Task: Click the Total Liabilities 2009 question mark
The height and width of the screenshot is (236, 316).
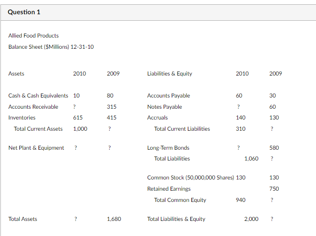Action: (x=272, y=159)
